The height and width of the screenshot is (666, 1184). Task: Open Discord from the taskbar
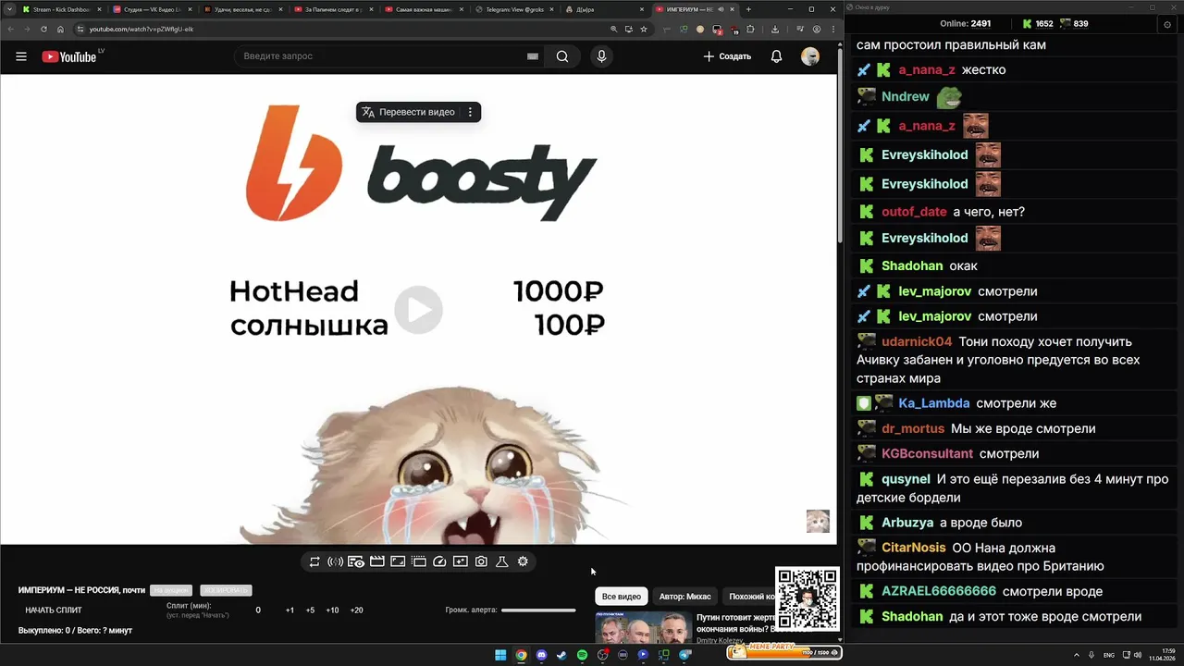click(541, 655)
